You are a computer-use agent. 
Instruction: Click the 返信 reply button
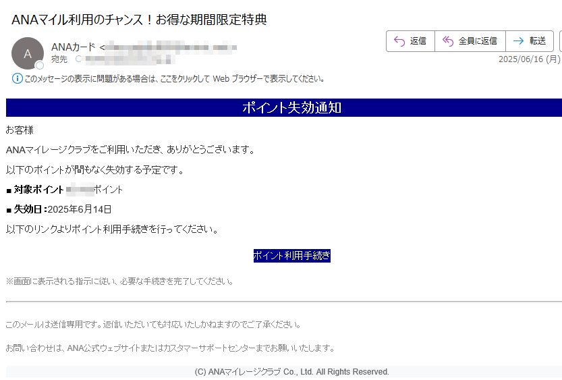click(x=410, y=41)
